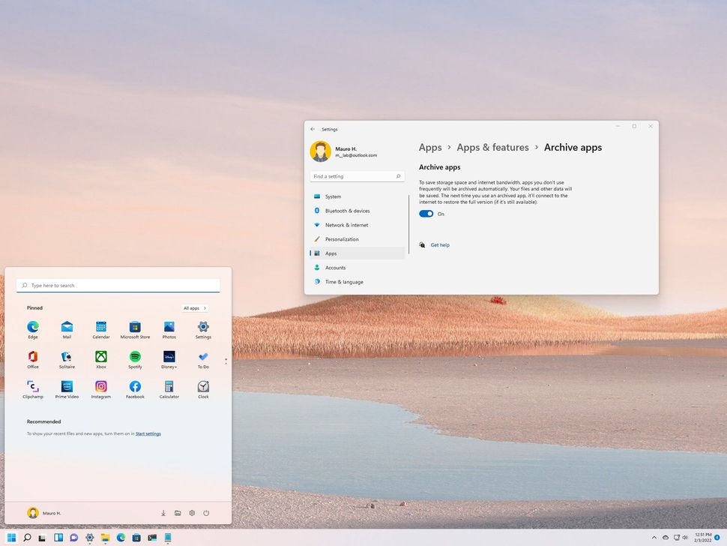Open Solitaire from the Start menu
The width and height of the screenshot is (727, 546).
tap(67, 358)
